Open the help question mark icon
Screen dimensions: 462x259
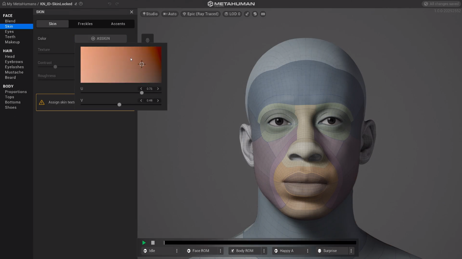[x=81, y=4]
